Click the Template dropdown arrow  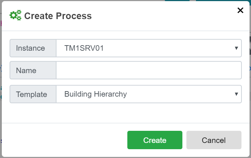237,94
